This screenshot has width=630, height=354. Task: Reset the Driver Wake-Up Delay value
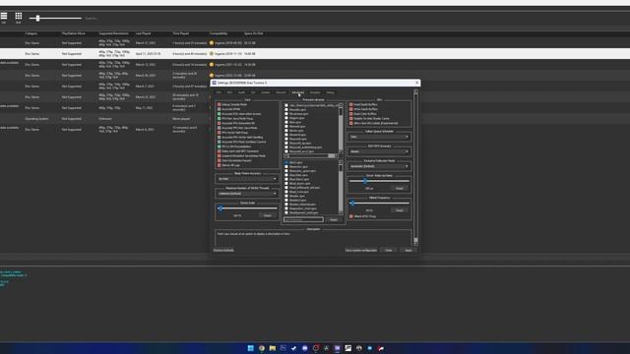[400, 188]
